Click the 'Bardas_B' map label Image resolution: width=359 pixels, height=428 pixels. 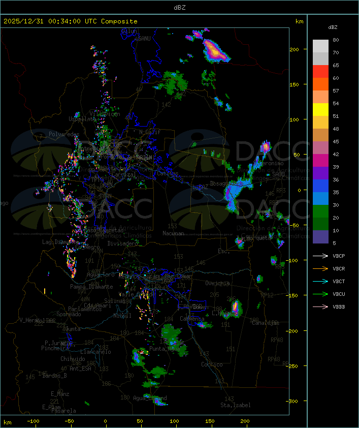[54, 376]
